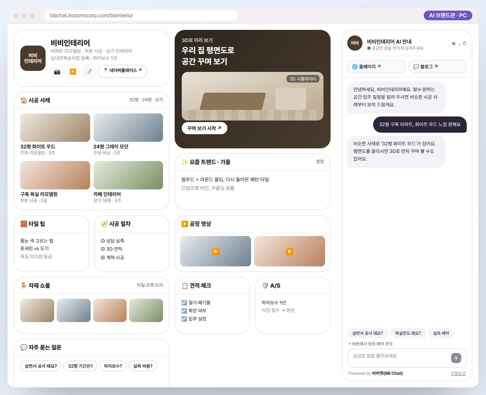Select 포세린 vs 도기 tile tip
The width and height of the screenshot is (486, 395).
pyautogui.click(x=34, y=249)
